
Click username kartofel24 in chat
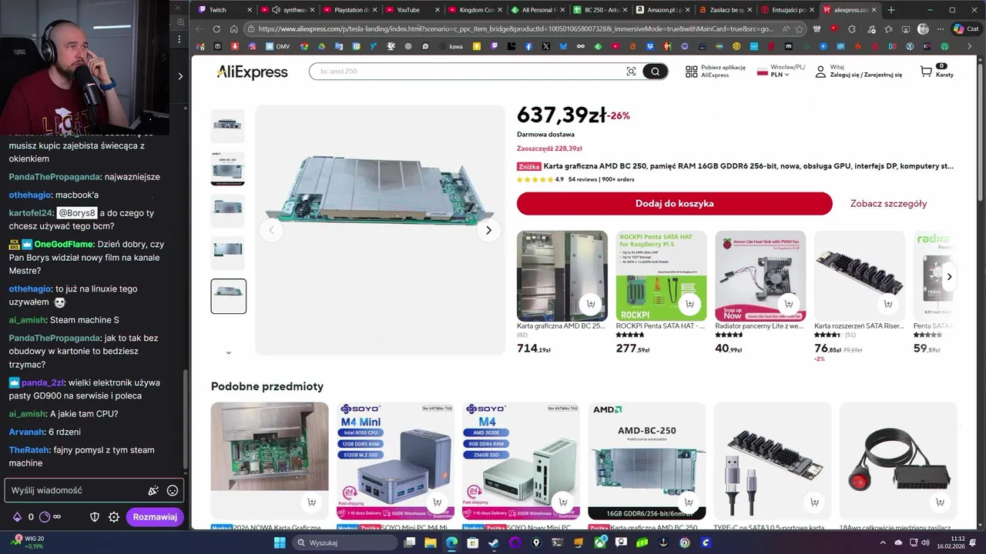tap(31, 213)
